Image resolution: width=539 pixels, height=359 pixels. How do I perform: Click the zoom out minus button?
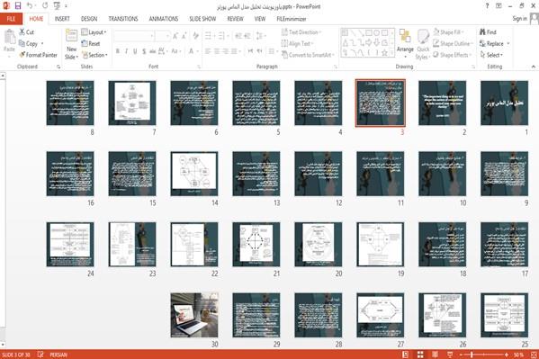point(462,355)
